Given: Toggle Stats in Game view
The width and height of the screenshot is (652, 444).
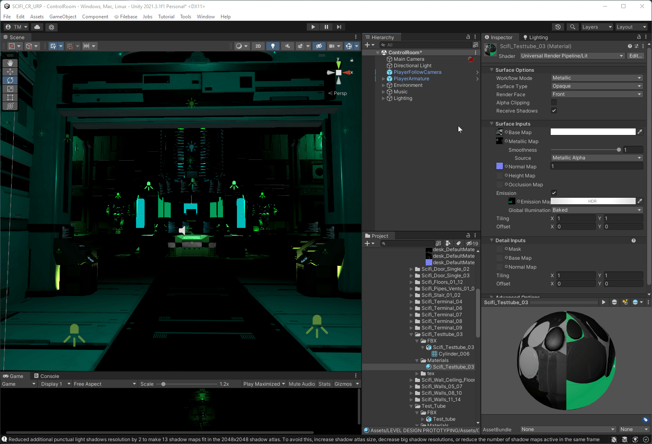Looking at the screenshot, I should coord(325,384).
